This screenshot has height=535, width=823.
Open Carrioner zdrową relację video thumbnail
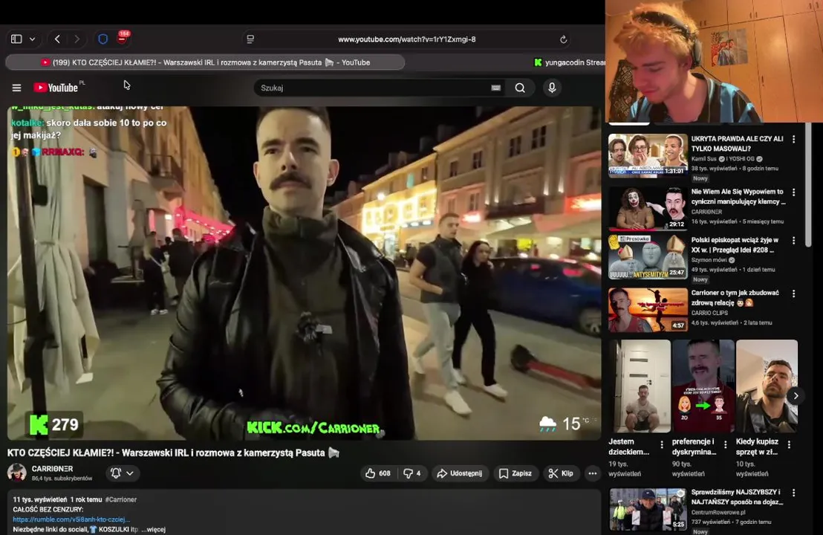point(648,310)
